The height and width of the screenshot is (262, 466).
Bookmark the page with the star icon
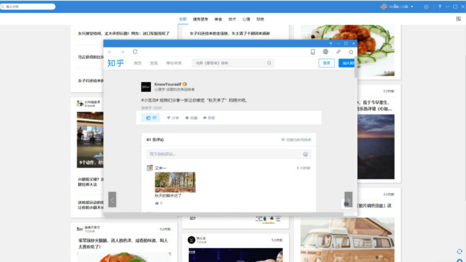[351, 52]
